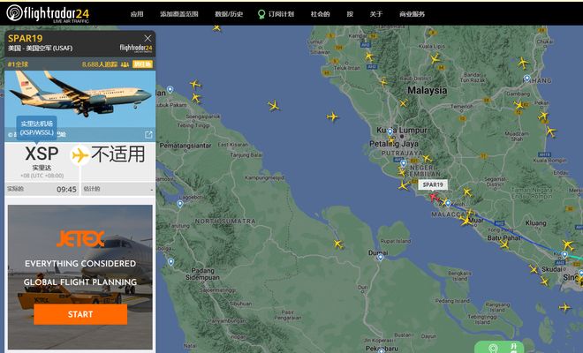Open the 数据/历史 data/history menu
The height and width of the screenshot is (353, 583).
229,14
